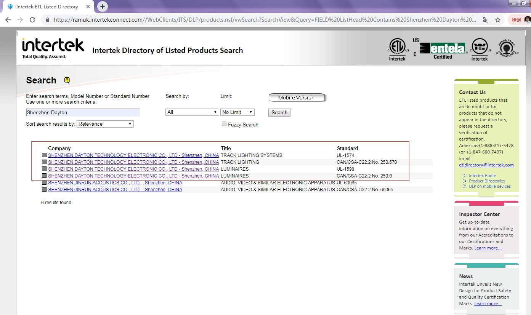This screenshot has width=531, height=315.
Task: Click the arrow icon before Product Directories
Action: click(464, 181)
